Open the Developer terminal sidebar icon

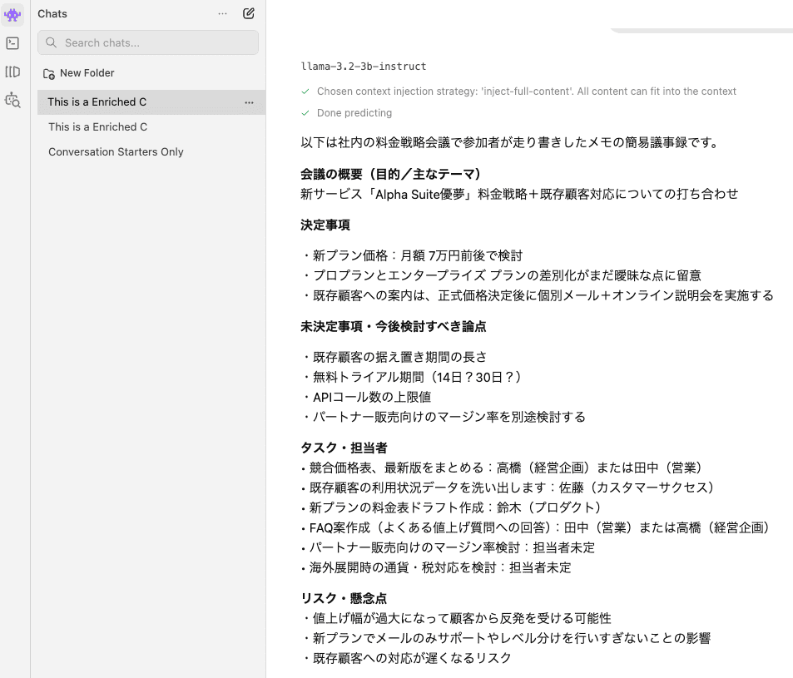[x=12, y=43]
